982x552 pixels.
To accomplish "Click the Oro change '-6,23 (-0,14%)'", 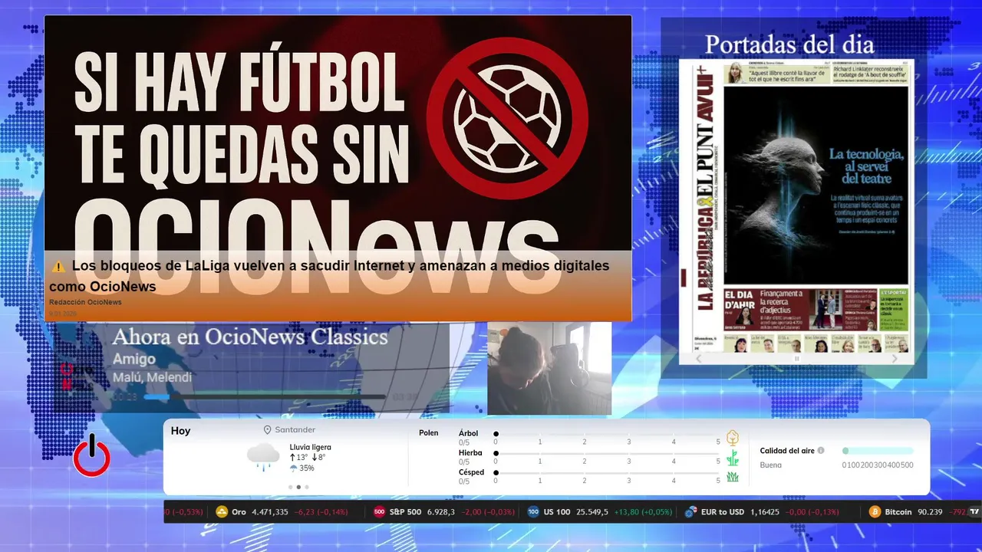I will 321,511.
